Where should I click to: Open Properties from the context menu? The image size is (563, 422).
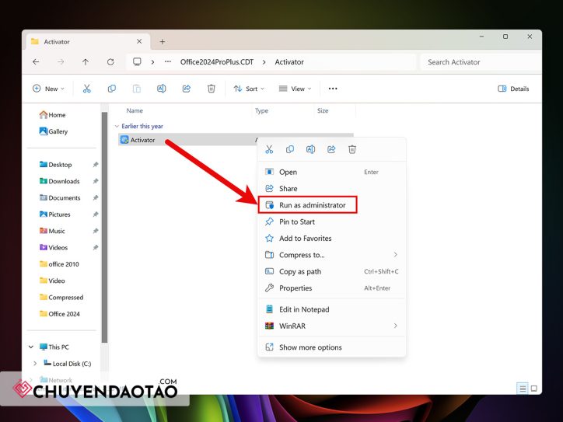click(332, 288)
